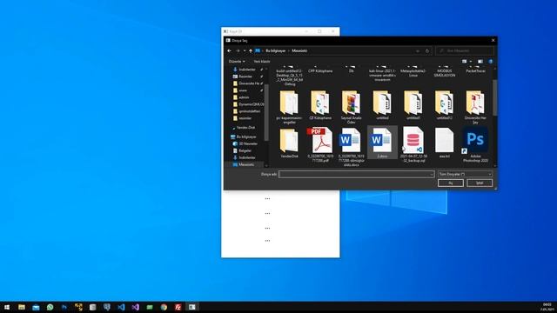This screenshot has width=557, height=313.
Task: Open File Explorer from the taskbar
Action: [22, 307]
